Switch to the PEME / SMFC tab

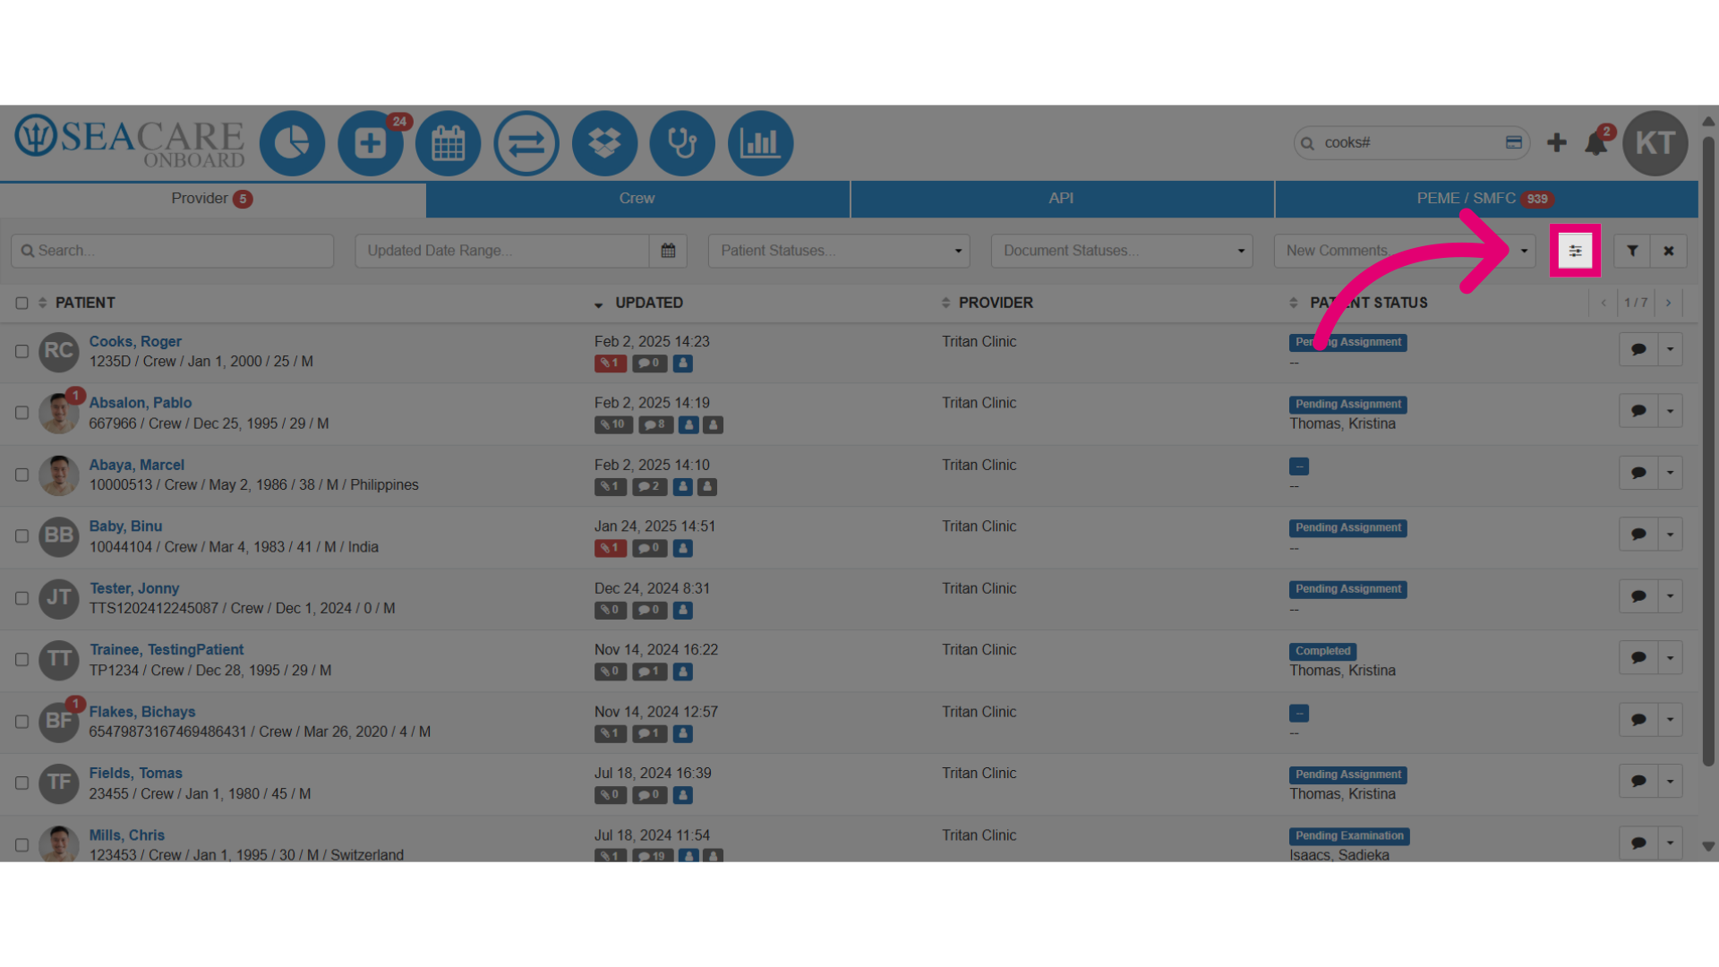tap(1486, 199)
